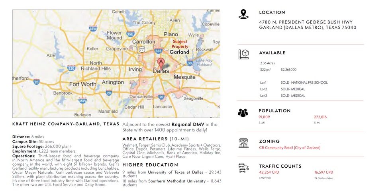Click the red CR Community Retail zoning text
Image resolution: width=392 pixels, height=192 pixels.
pyautogui.click(x=290, y=148)
